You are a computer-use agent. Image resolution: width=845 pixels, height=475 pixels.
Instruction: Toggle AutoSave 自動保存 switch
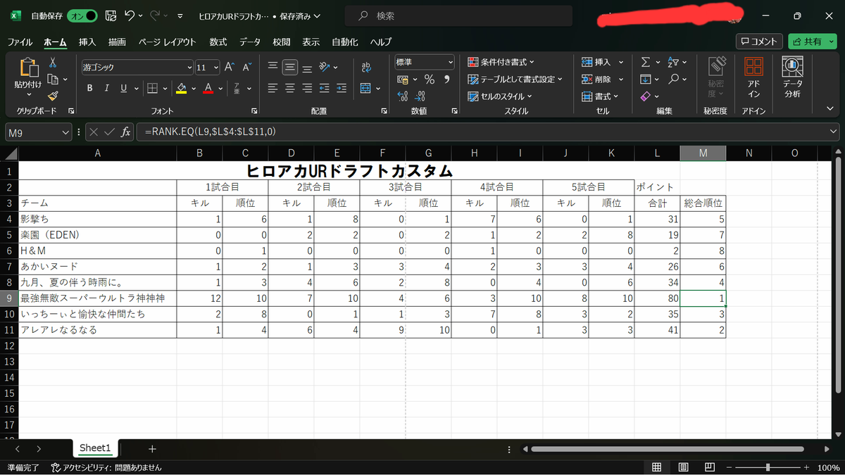(81, 15)
